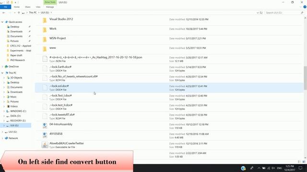Select the .~lock.Earth.doc# file
307x172 pixels.
169,69
